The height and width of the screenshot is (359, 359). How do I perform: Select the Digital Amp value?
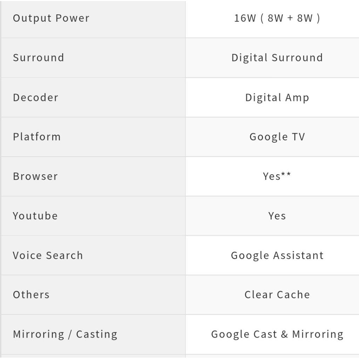(277, 97)
